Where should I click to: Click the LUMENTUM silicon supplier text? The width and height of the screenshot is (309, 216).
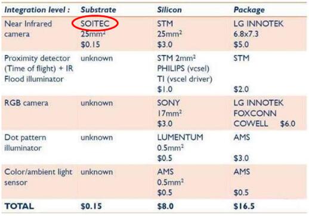(x=180, y=137)
